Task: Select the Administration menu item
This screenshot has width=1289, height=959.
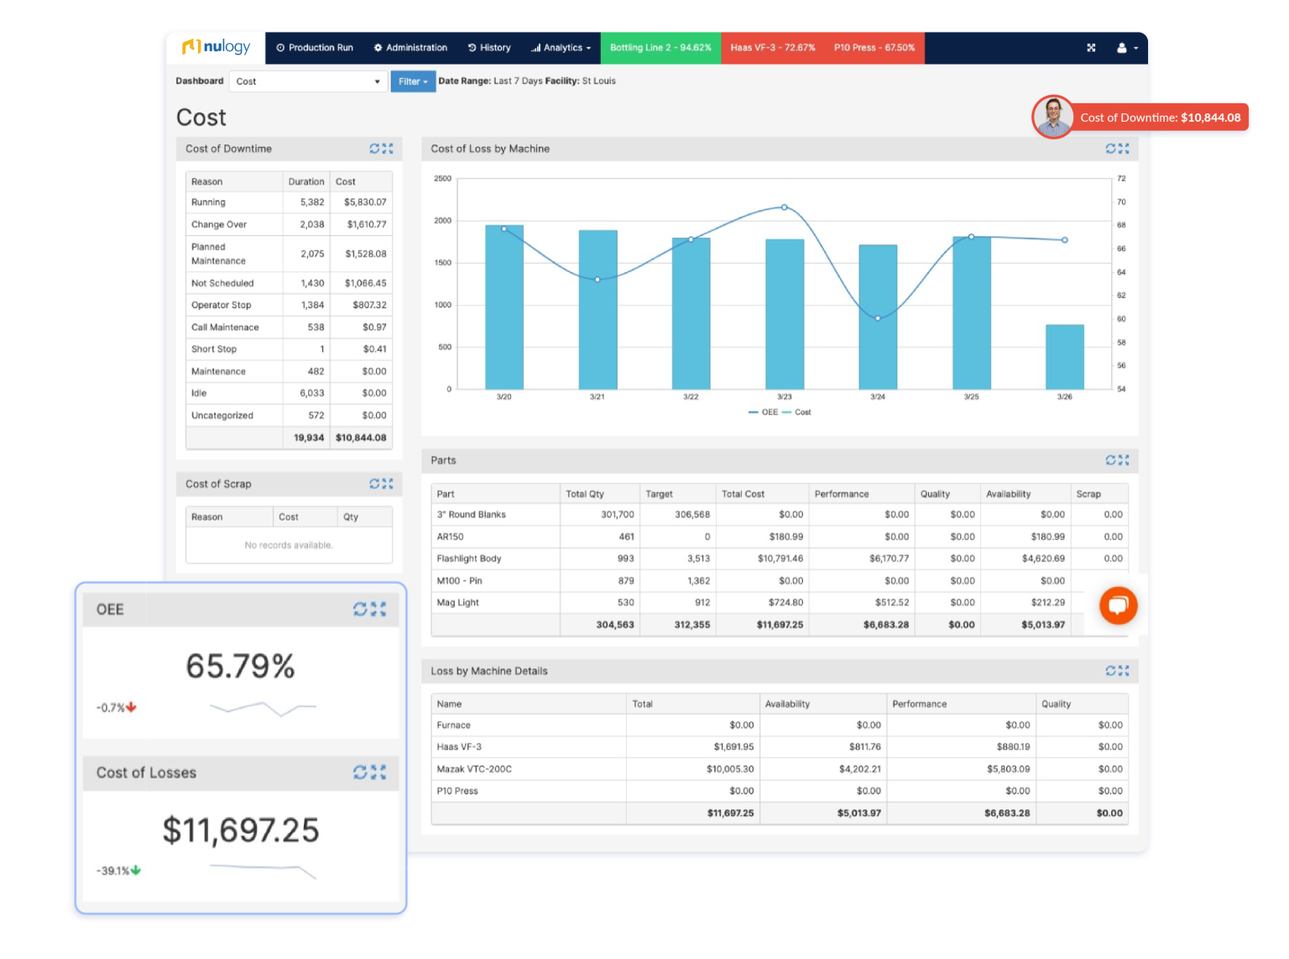Action: click(410, 48)
